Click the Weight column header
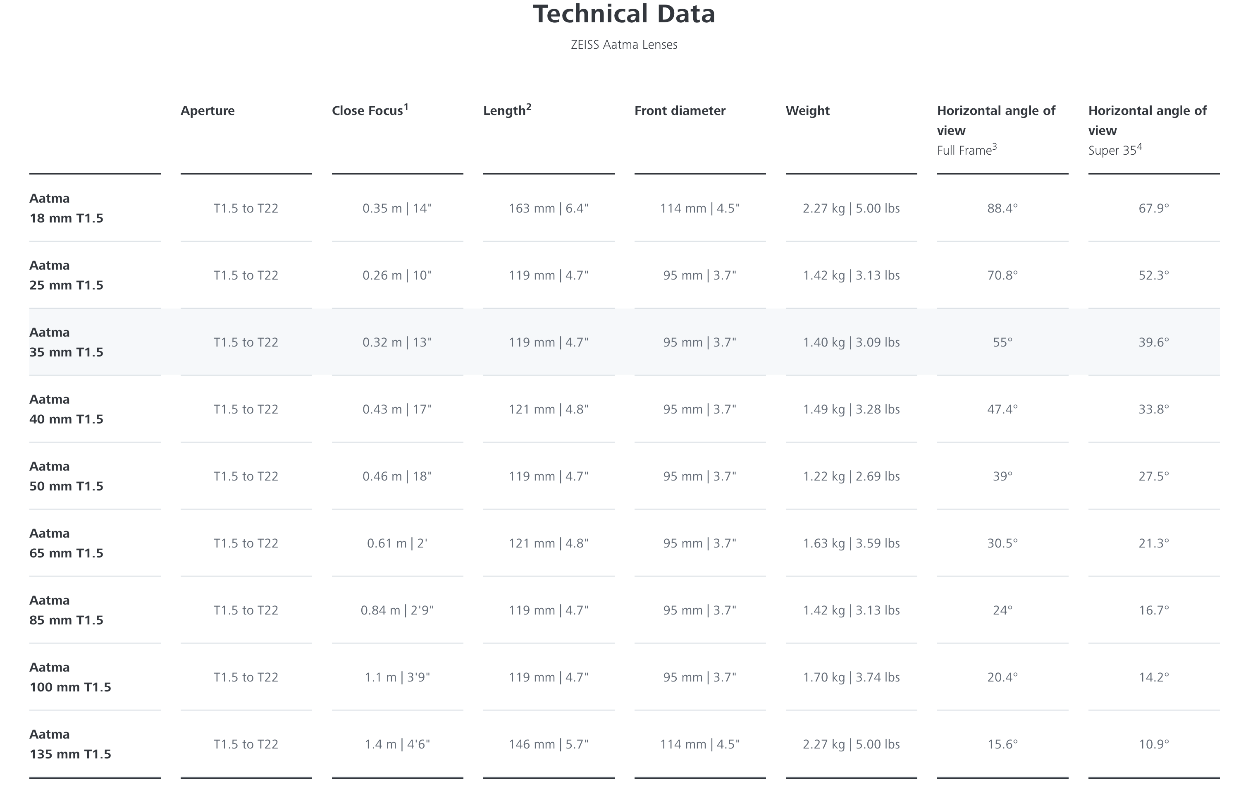 click(x=807, y=111)
